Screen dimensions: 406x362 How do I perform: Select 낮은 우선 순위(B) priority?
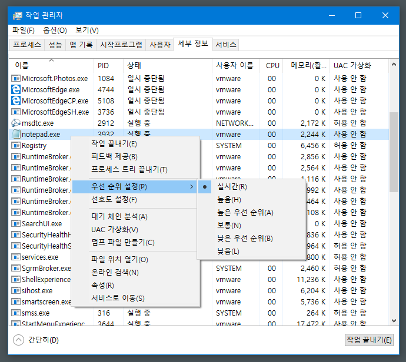tap(251, 239)
